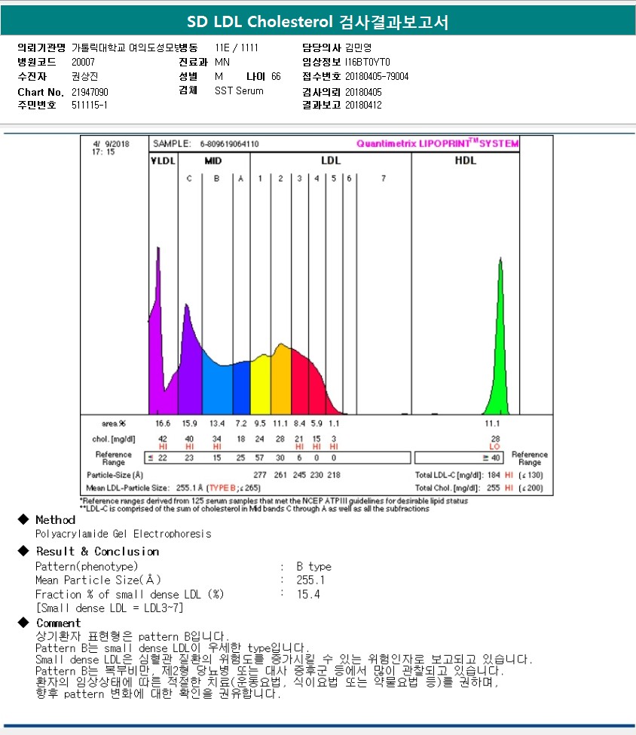Select age value 66
The image size is (636, 735).
[276, 76]
